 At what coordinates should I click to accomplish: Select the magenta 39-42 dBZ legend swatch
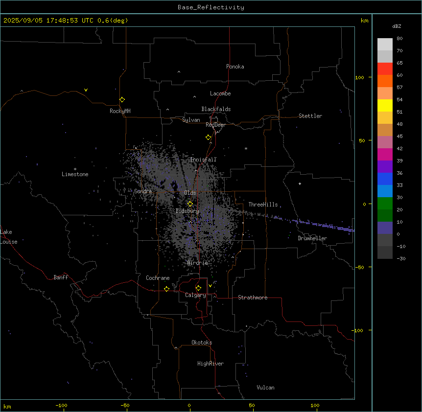point(385,154)
